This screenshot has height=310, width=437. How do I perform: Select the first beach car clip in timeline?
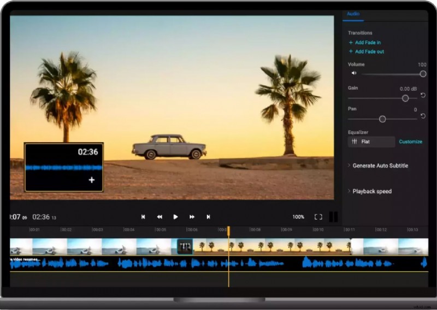click(93, 247)
